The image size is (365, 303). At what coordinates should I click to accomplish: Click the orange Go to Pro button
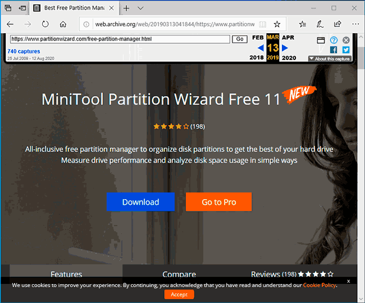pyautogui.click(x=219, y=202)
